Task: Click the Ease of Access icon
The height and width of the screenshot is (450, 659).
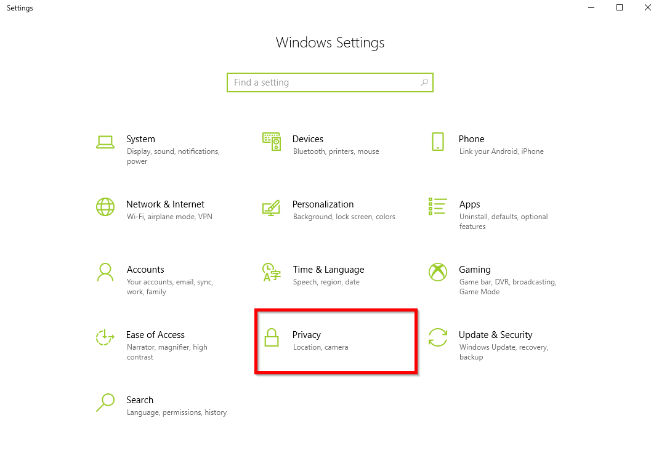Action: (x=105, y=337)
